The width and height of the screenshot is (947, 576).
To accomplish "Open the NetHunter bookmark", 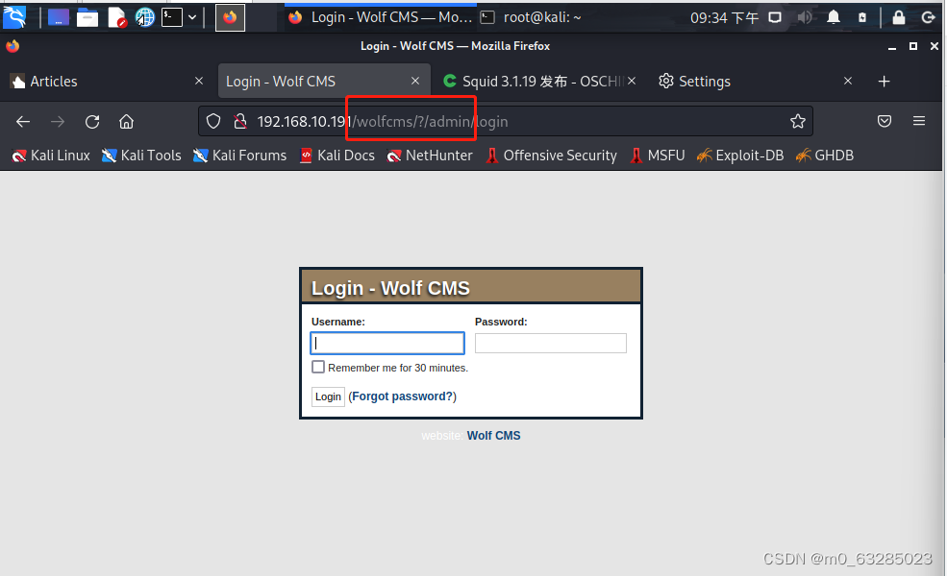I will [430, 156].
